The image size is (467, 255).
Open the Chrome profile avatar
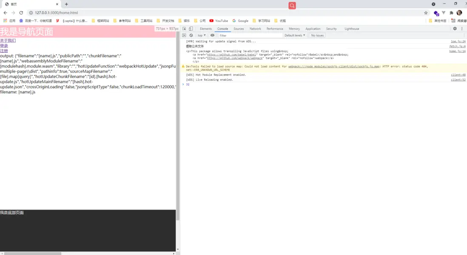pos(459,13)
